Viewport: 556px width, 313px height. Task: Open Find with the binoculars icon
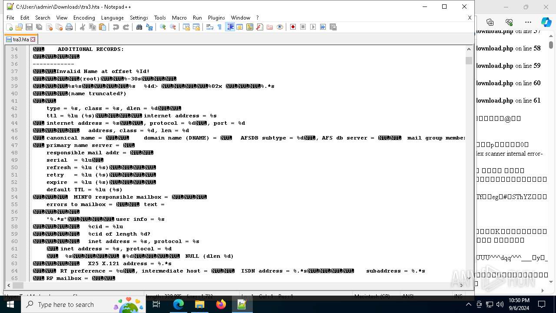pyautogui.click(x=139, y=27)
